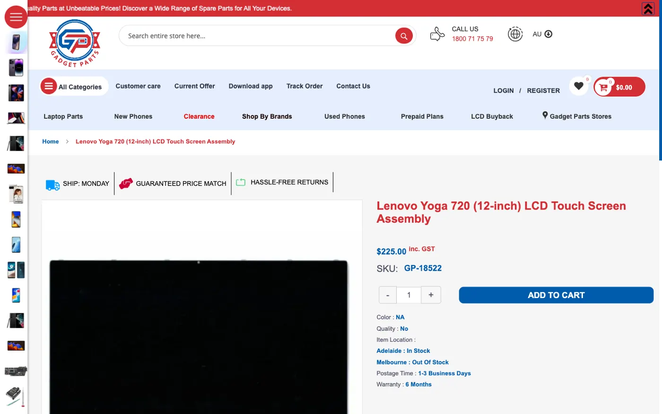Screen dimensions: 662x414
Task: Open the logic board sidebar category icon
Action: coord(16,371)
